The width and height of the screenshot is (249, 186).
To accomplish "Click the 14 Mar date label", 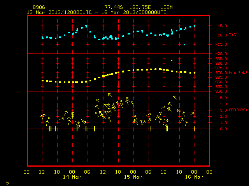I will (72, 177).
